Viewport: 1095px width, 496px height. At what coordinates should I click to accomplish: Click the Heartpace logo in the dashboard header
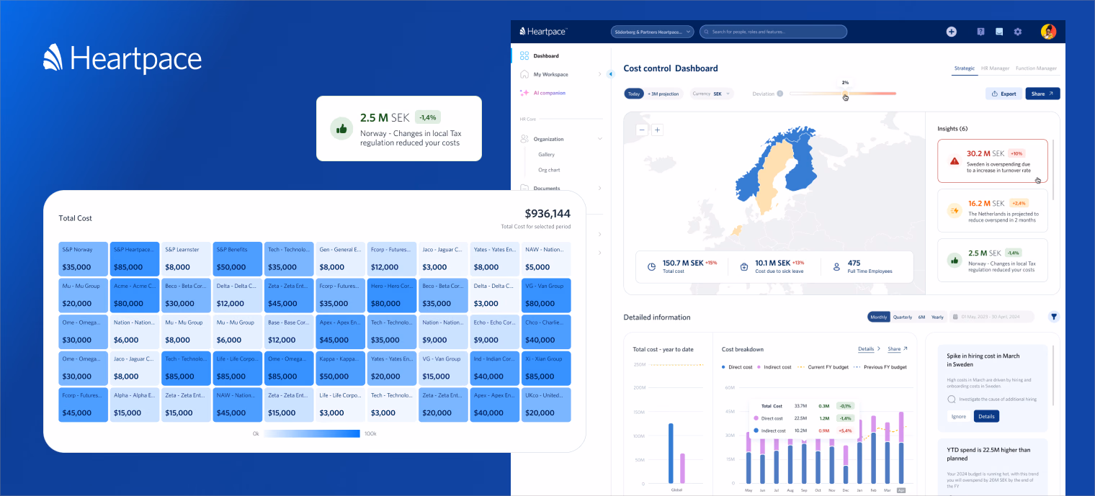pos(543,32)
